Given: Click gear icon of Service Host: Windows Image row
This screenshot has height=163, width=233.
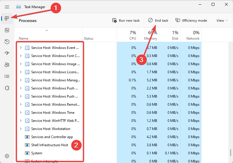Looking at the screenshot, I should (27, 64).
